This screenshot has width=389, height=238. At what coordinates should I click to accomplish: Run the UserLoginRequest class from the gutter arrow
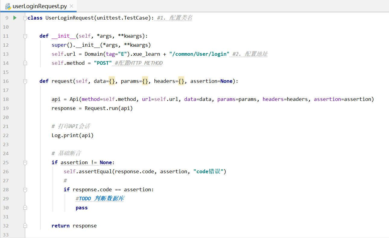(15, 18)
